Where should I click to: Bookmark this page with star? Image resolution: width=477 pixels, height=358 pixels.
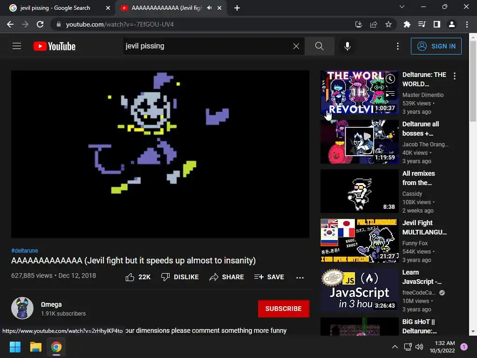point(388,24)
